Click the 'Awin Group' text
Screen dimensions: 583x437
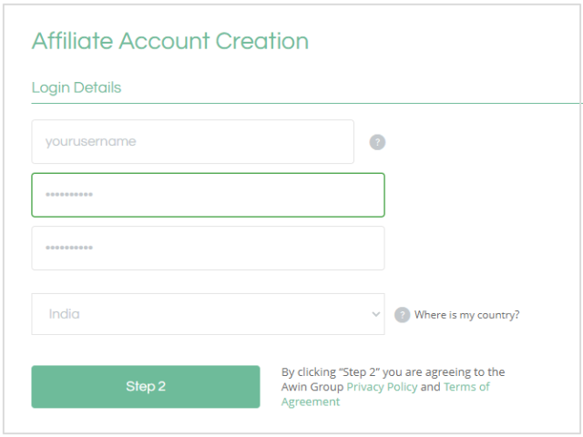(312, 387)
